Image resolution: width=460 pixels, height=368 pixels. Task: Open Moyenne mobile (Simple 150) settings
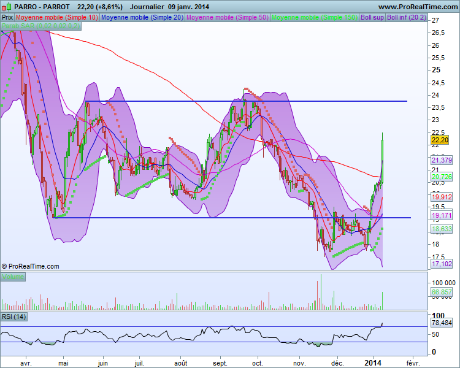(315, 17)
